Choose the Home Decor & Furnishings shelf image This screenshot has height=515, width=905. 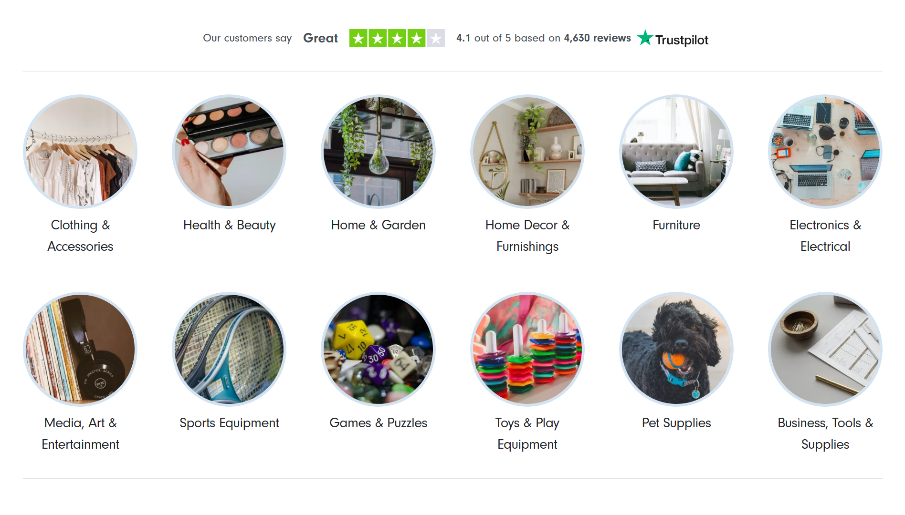[x=527, y=152]
